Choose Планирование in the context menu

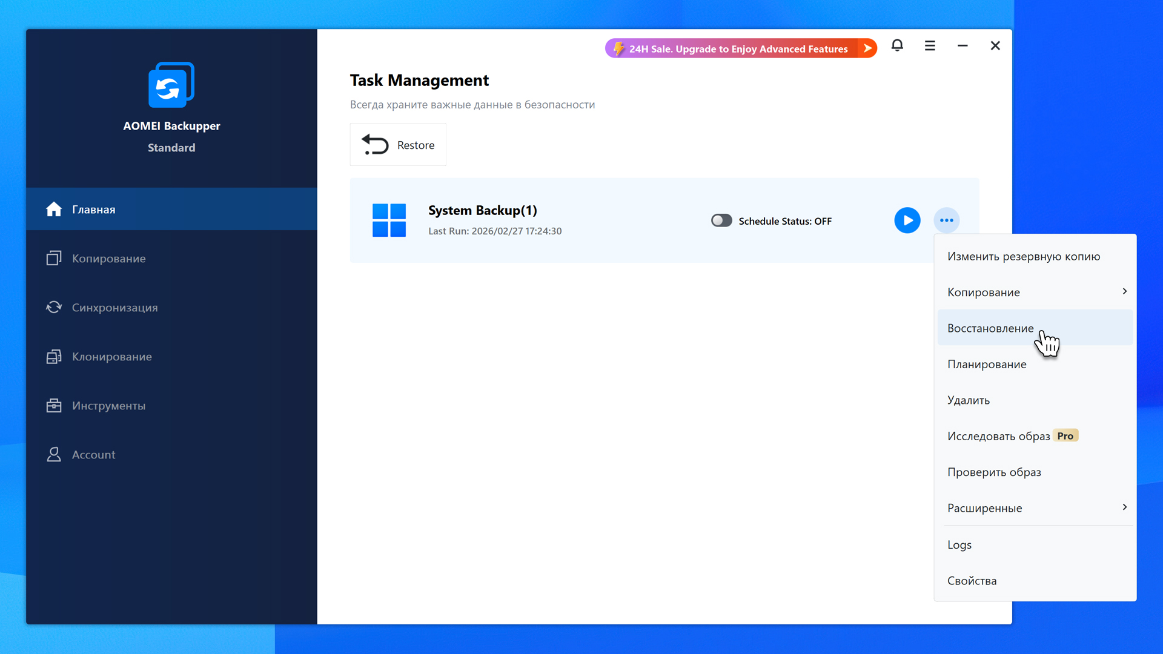pos(987,364)
